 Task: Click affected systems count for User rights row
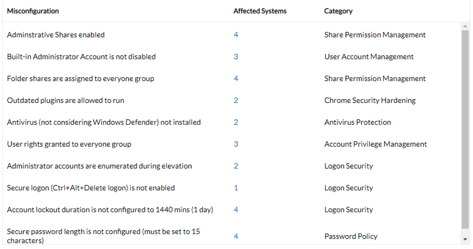point(236,144)
